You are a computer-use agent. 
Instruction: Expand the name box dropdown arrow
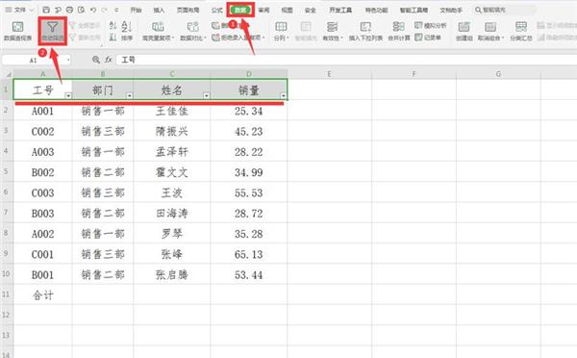[x=68, y=60]
